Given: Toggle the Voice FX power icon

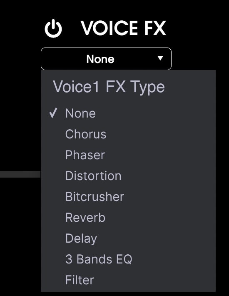Looking at the screenshot, I should coord(53,28).
